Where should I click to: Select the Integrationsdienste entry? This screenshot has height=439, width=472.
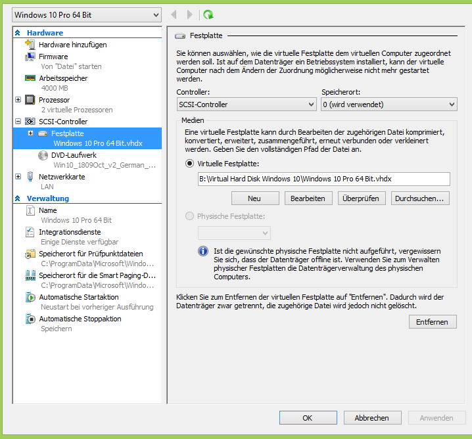70,232
